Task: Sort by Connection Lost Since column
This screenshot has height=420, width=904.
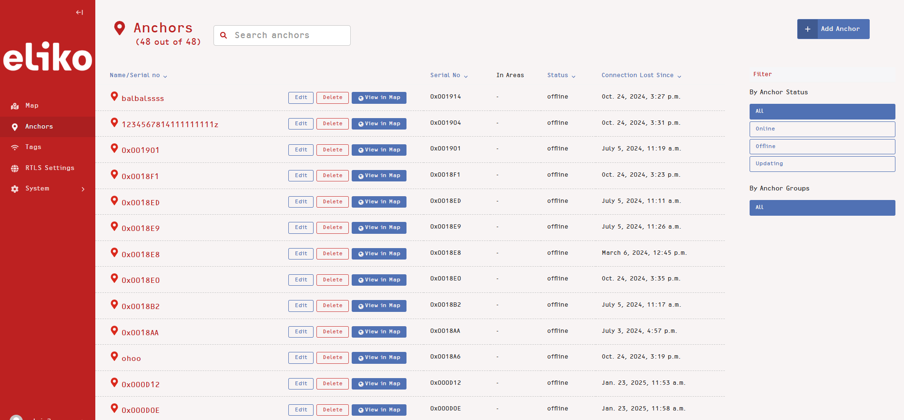Action: (x=641, y=75)
